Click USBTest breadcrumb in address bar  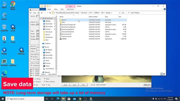click(96, 13)
